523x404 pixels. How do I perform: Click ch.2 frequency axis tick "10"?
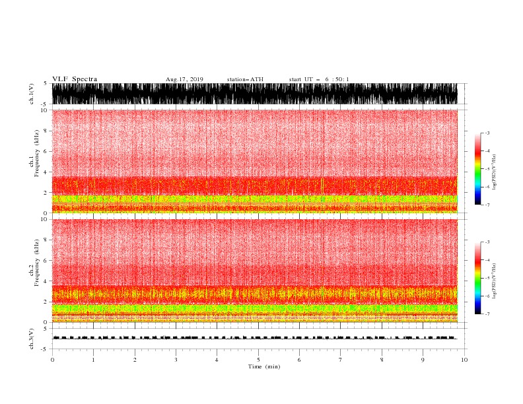[44, 219]
